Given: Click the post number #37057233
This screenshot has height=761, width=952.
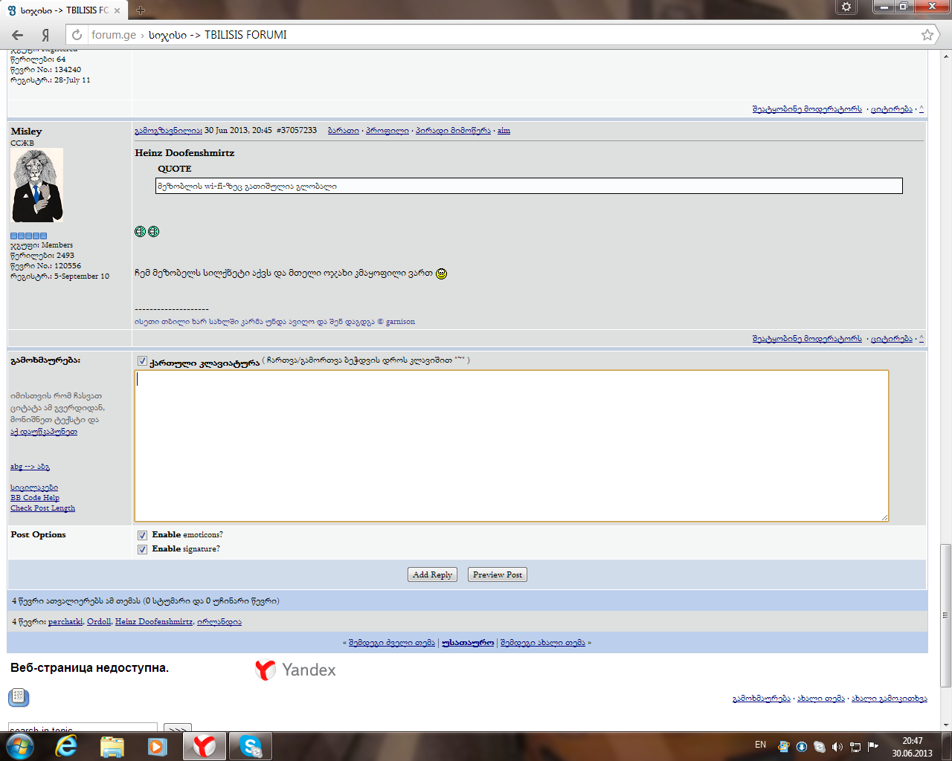Looking at the screenshot, I should point(297,130).
